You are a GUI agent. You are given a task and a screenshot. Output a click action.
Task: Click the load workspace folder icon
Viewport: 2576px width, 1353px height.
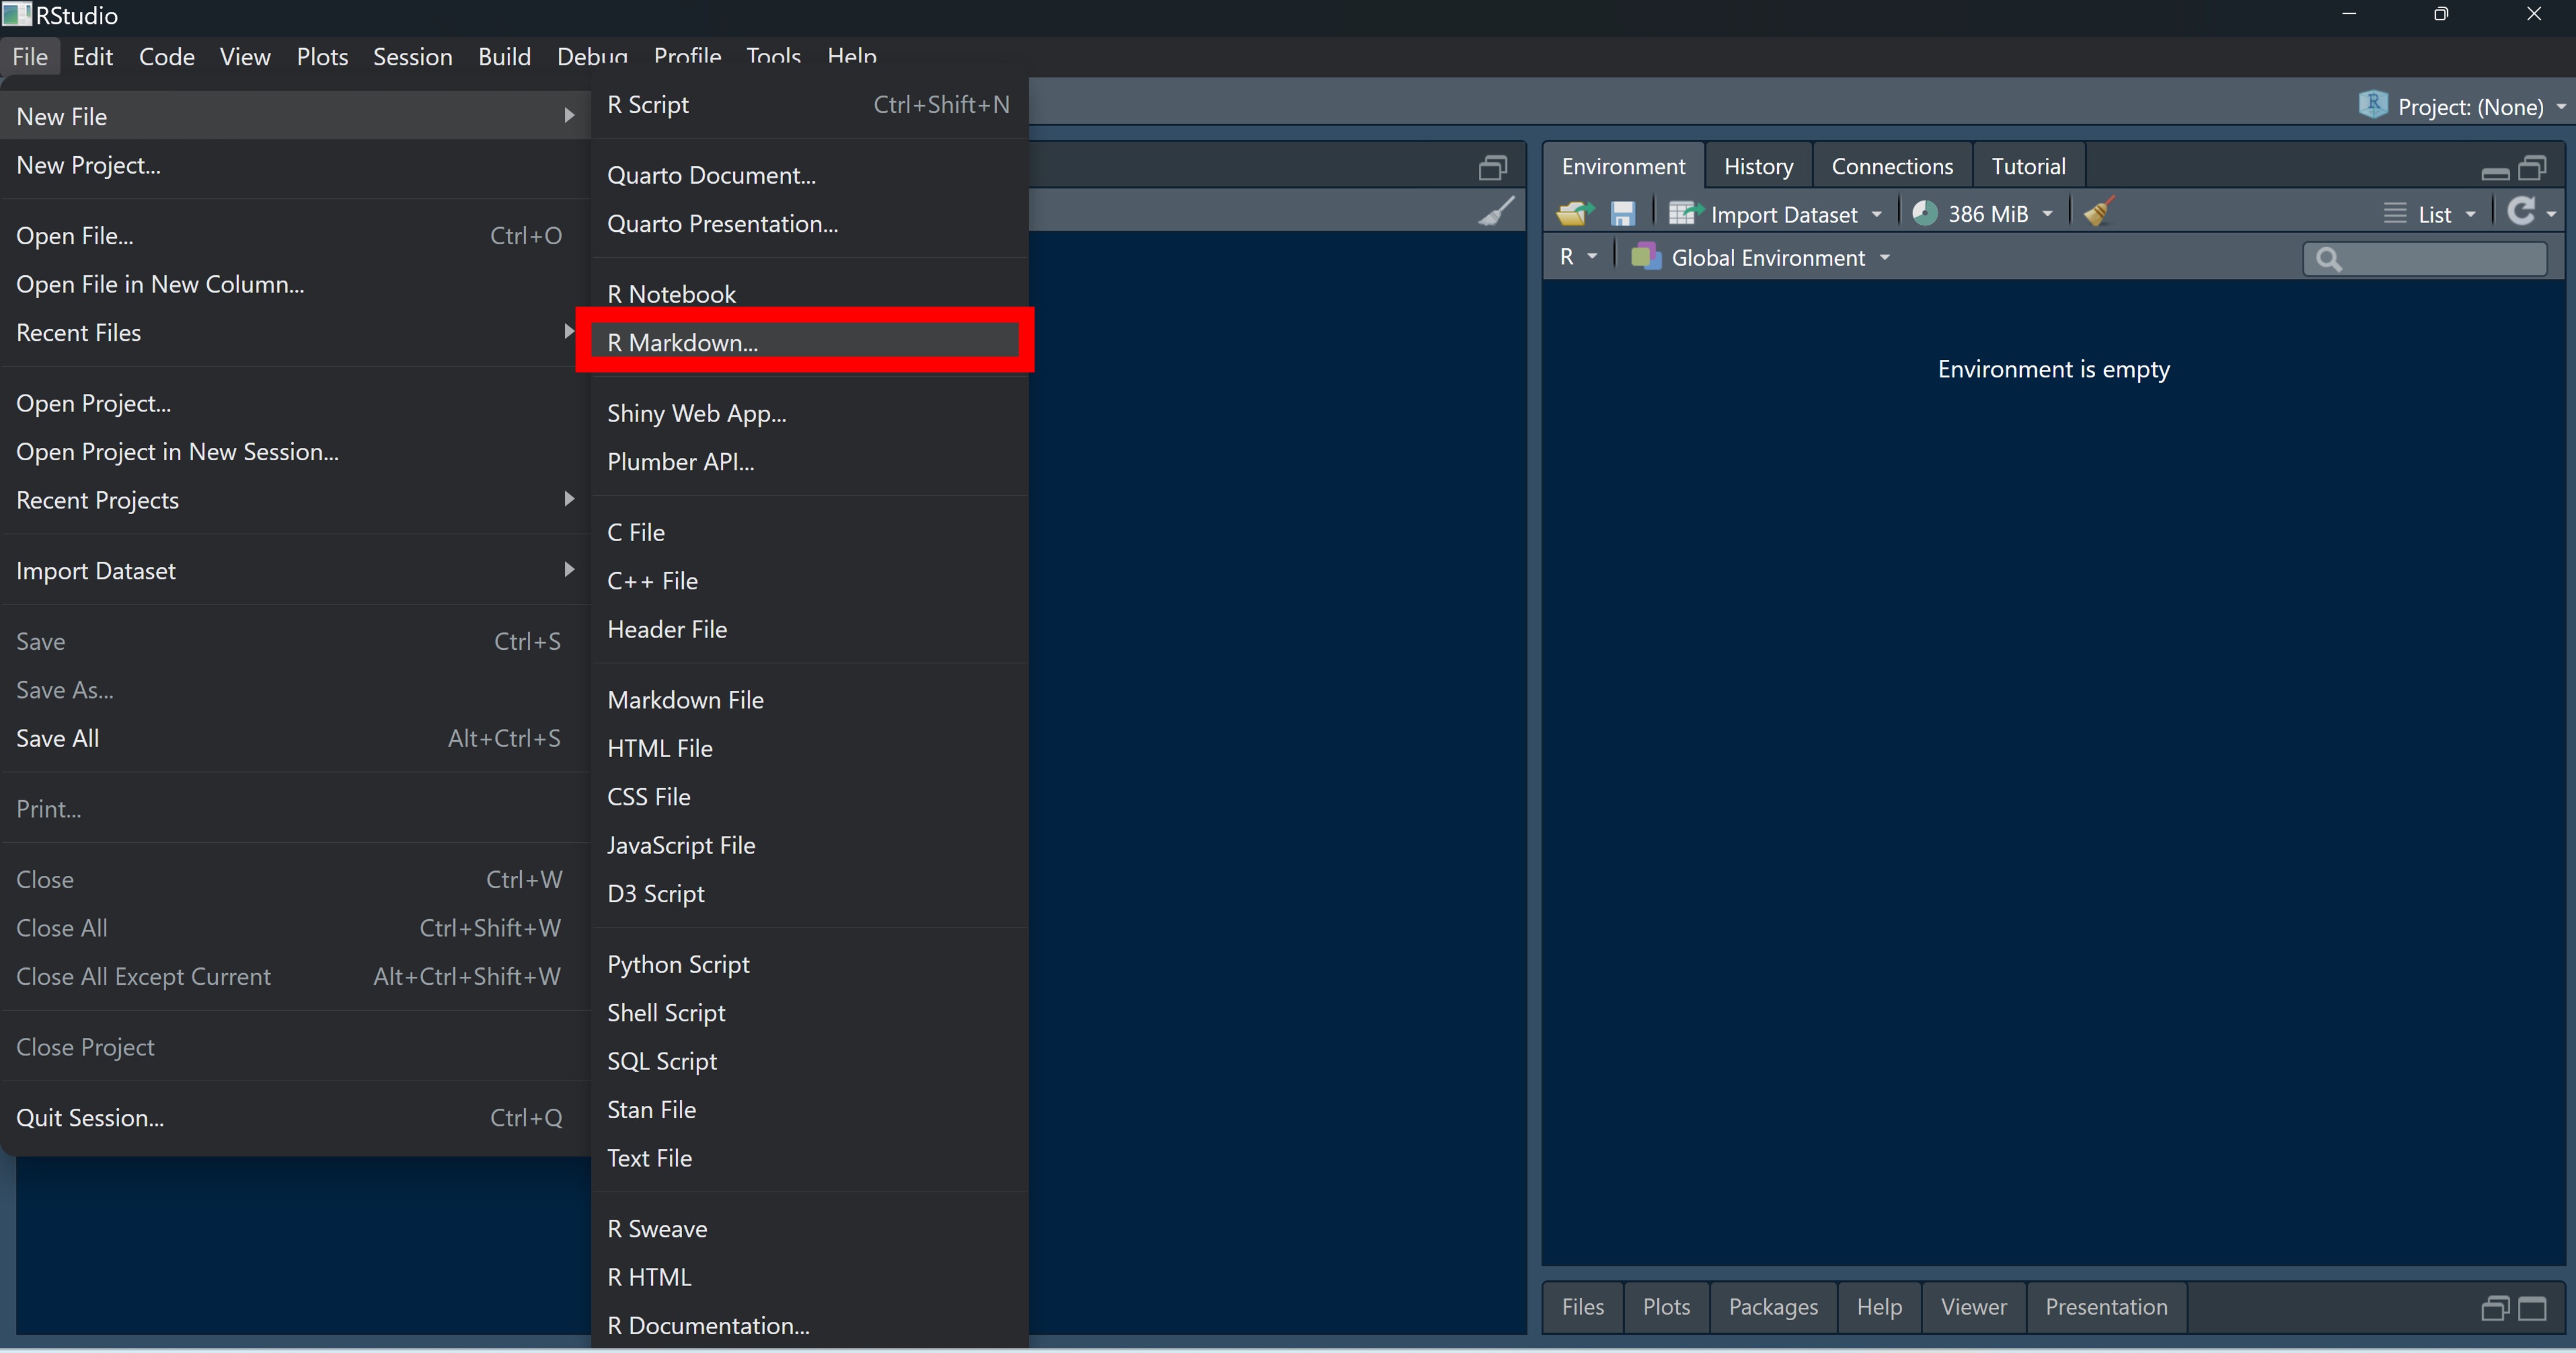(x=1575, y=213)
